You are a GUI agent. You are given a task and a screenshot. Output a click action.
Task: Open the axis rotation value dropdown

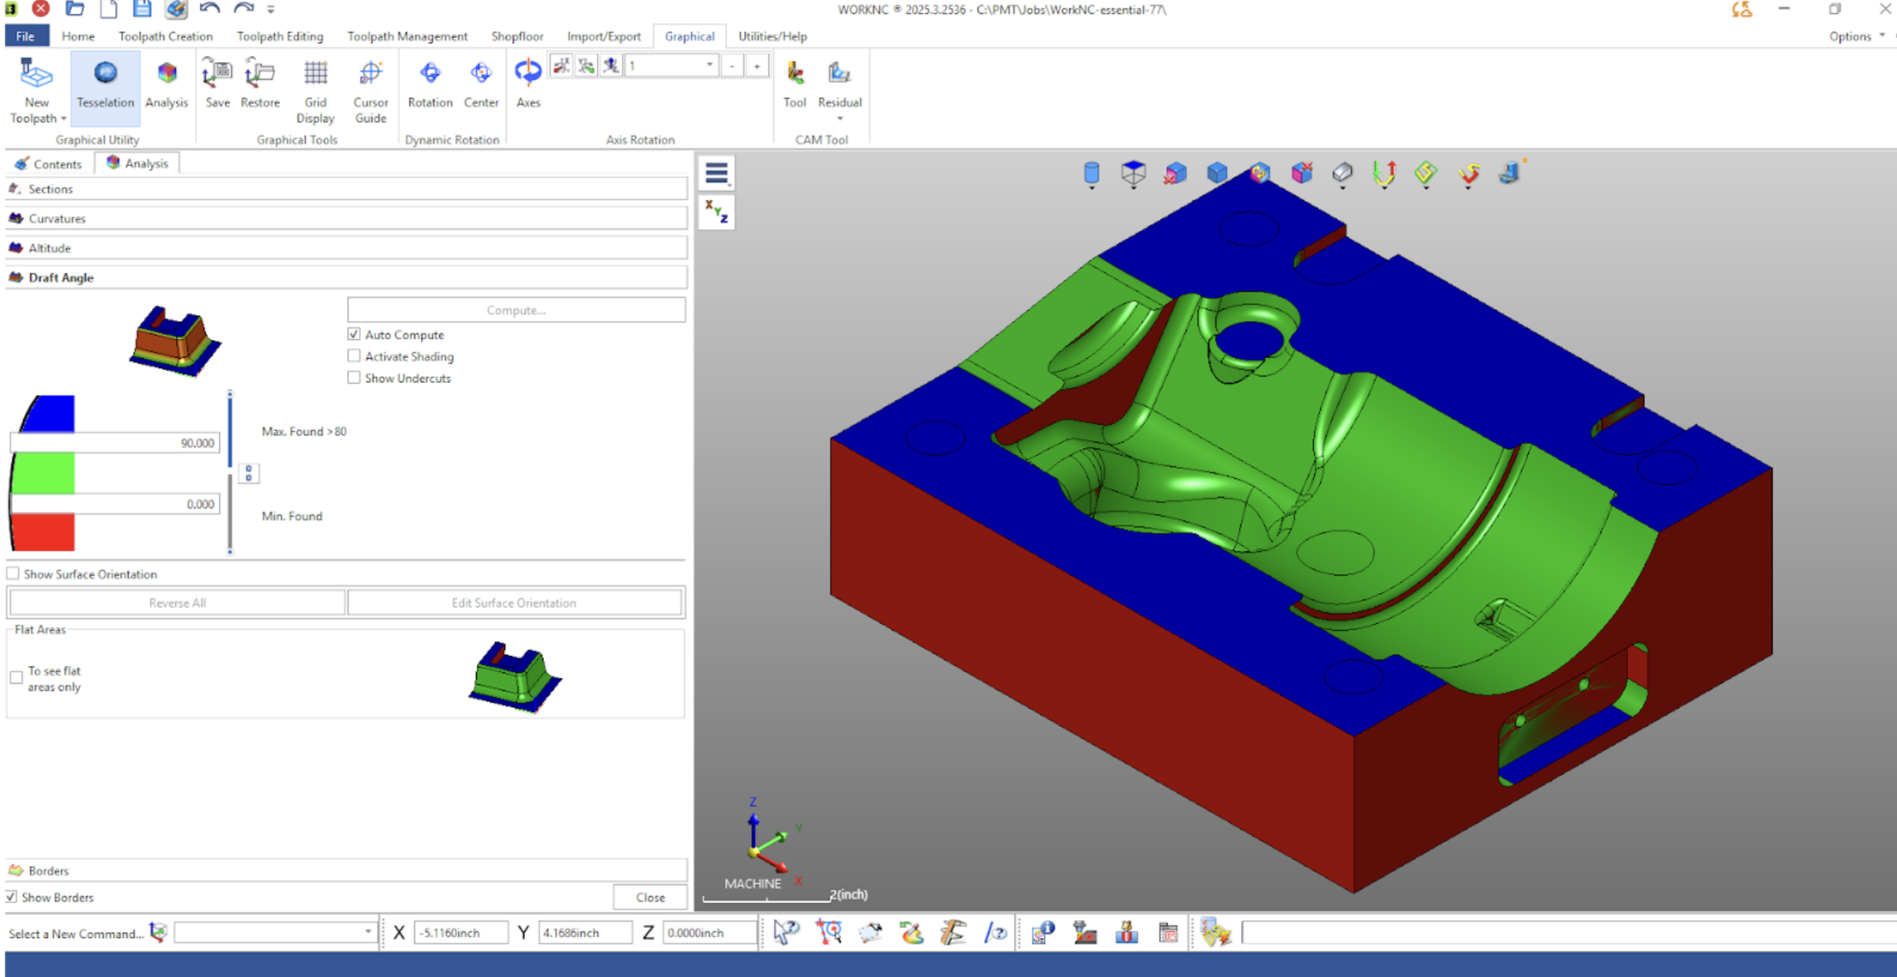point(708,65)
